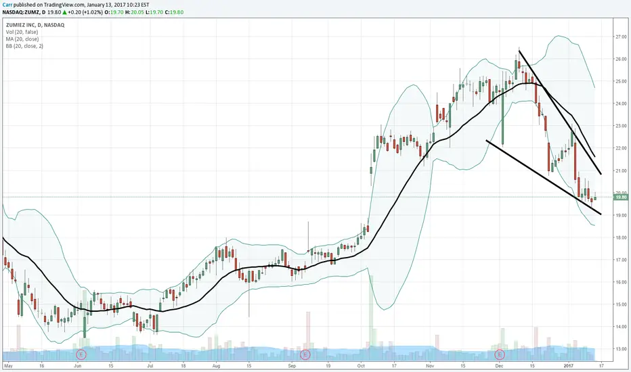This screenshot has height=372, width=631.
Task: Click the 18.00 price axis label
Action: pos(621,237)
